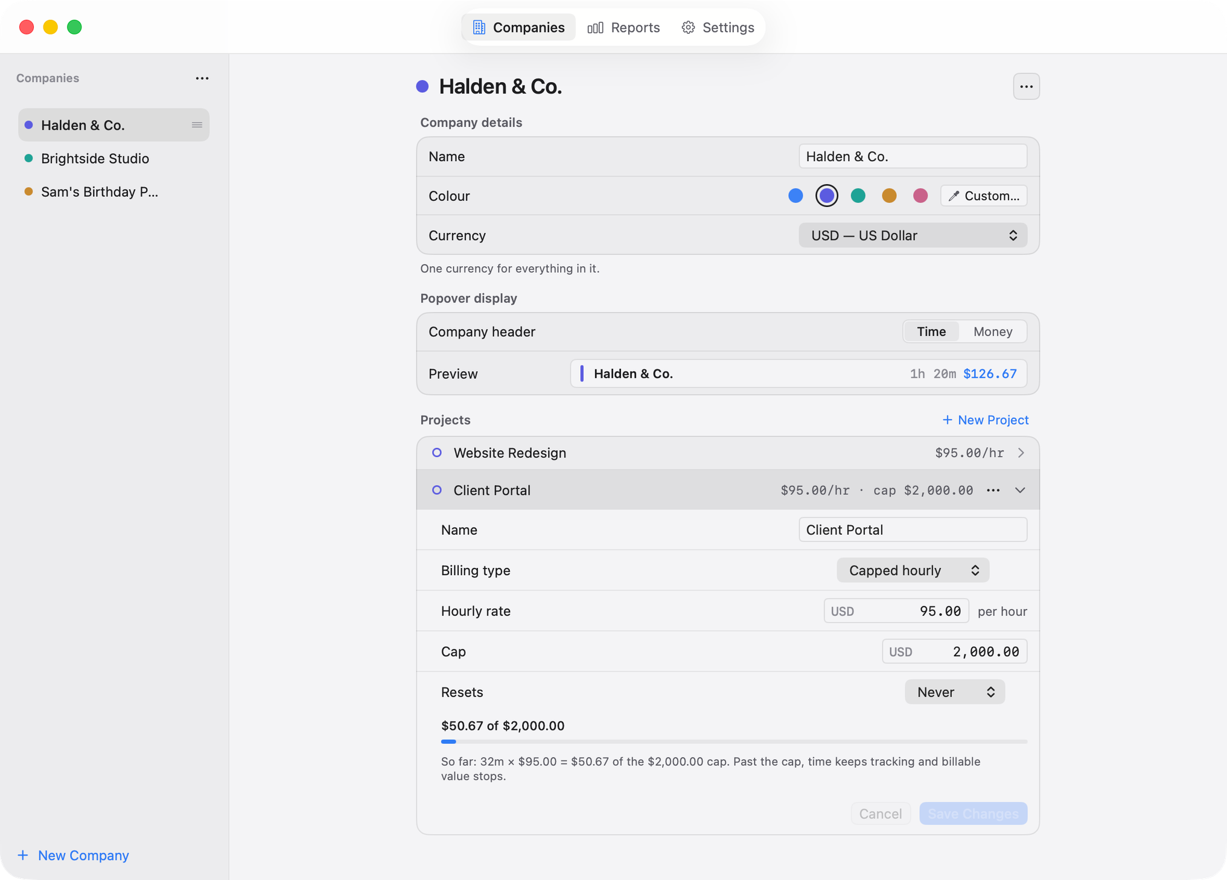Switch to the Settings tab
The height and width of the screenshot is (880, 1227).
(x=718, y=27)
